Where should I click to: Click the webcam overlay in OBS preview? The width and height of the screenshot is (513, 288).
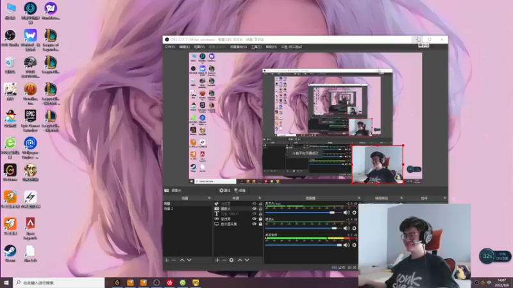click(x=377, y=164)
